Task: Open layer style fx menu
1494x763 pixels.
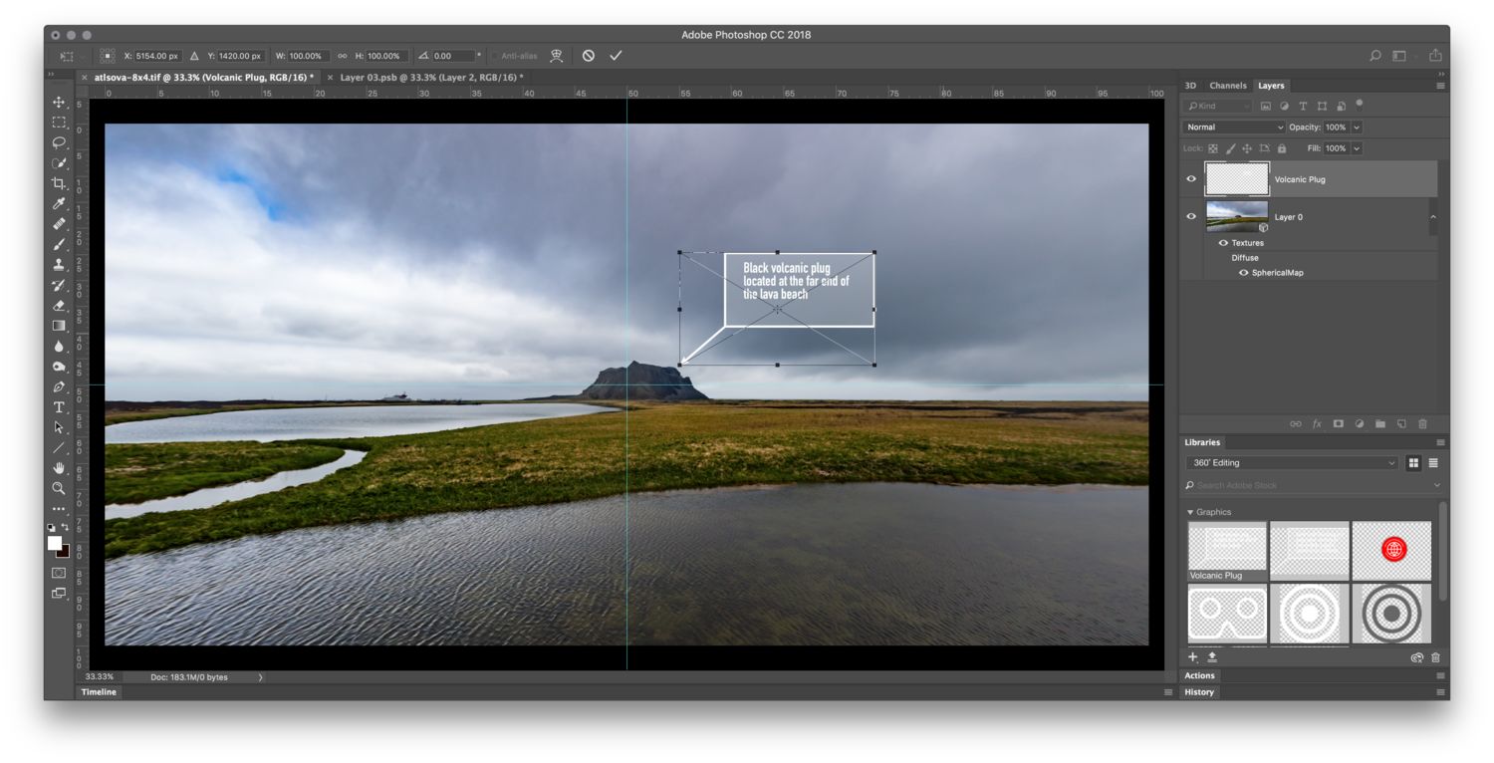Action: coord(1317,424)
